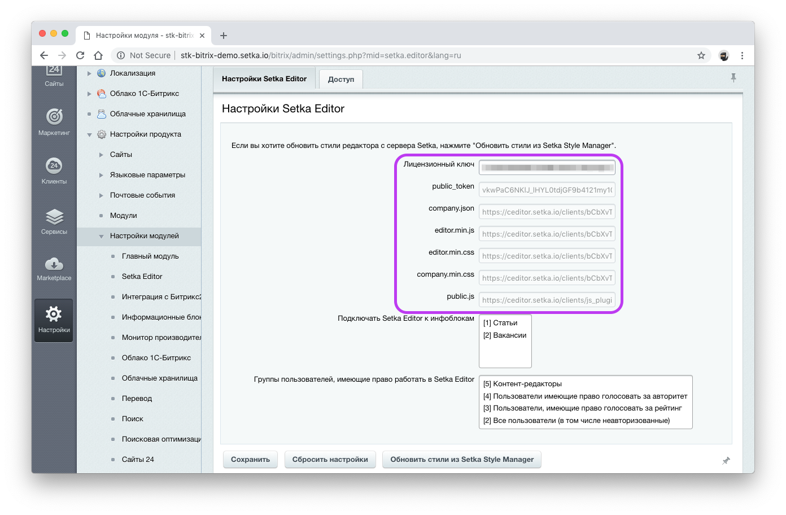The image size is (786, 515).
Task: Bookmark the page with the star icon
Action: pos(701,55)
